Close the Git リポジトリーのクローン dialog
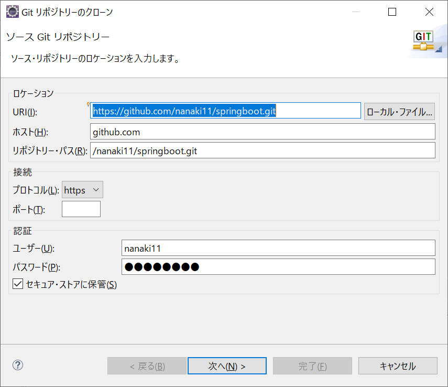Image resolution: width=448 pixels, height=387 pixels. [x=429, y=12]
